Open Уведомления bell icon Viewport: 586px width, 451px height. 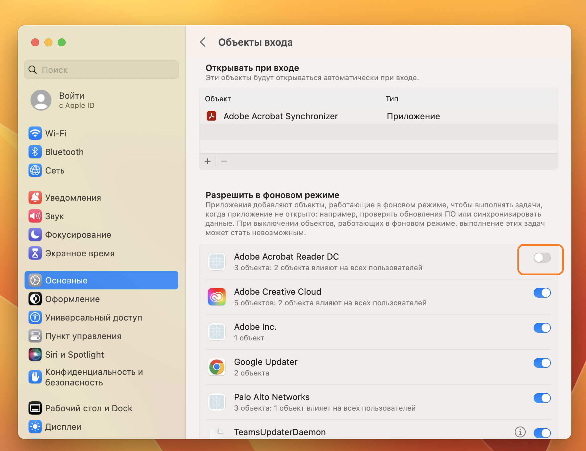pos(35,198)
